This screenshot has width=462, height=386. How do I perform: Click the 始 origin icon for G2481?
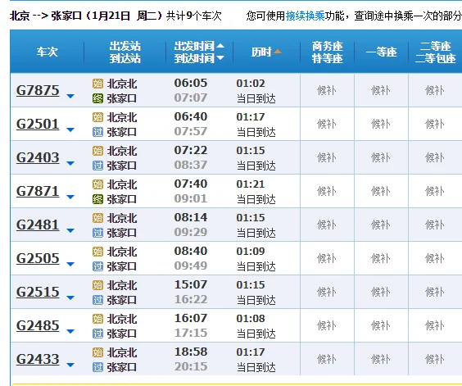pyautogui.click(x=97, y=218)
